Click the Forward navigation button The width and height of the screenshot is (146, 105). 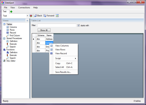pos(49,15)
